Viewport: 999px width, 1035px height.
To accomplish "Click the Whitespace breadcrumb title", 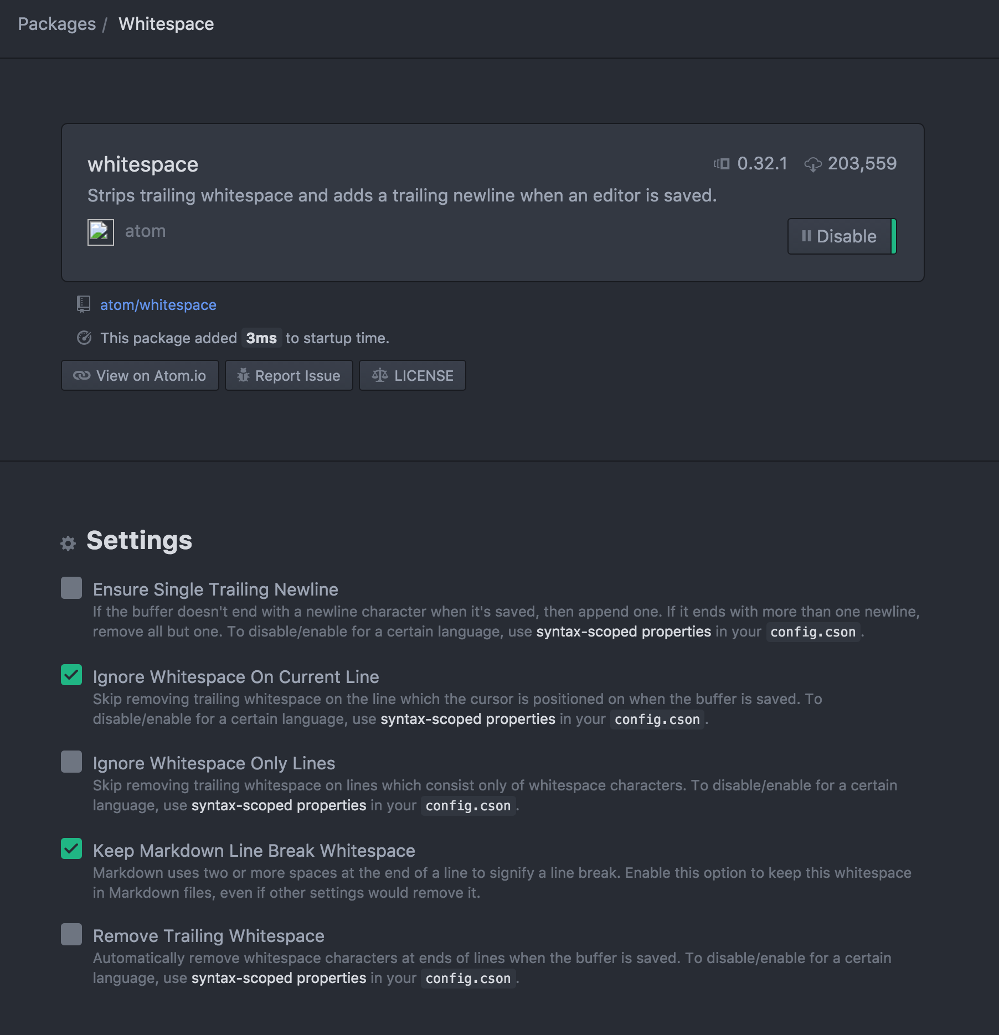I will (166, 24).
